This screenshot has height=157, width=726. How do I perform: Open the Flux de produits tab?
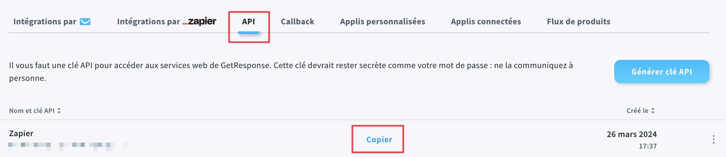click(x=578, y=21)
